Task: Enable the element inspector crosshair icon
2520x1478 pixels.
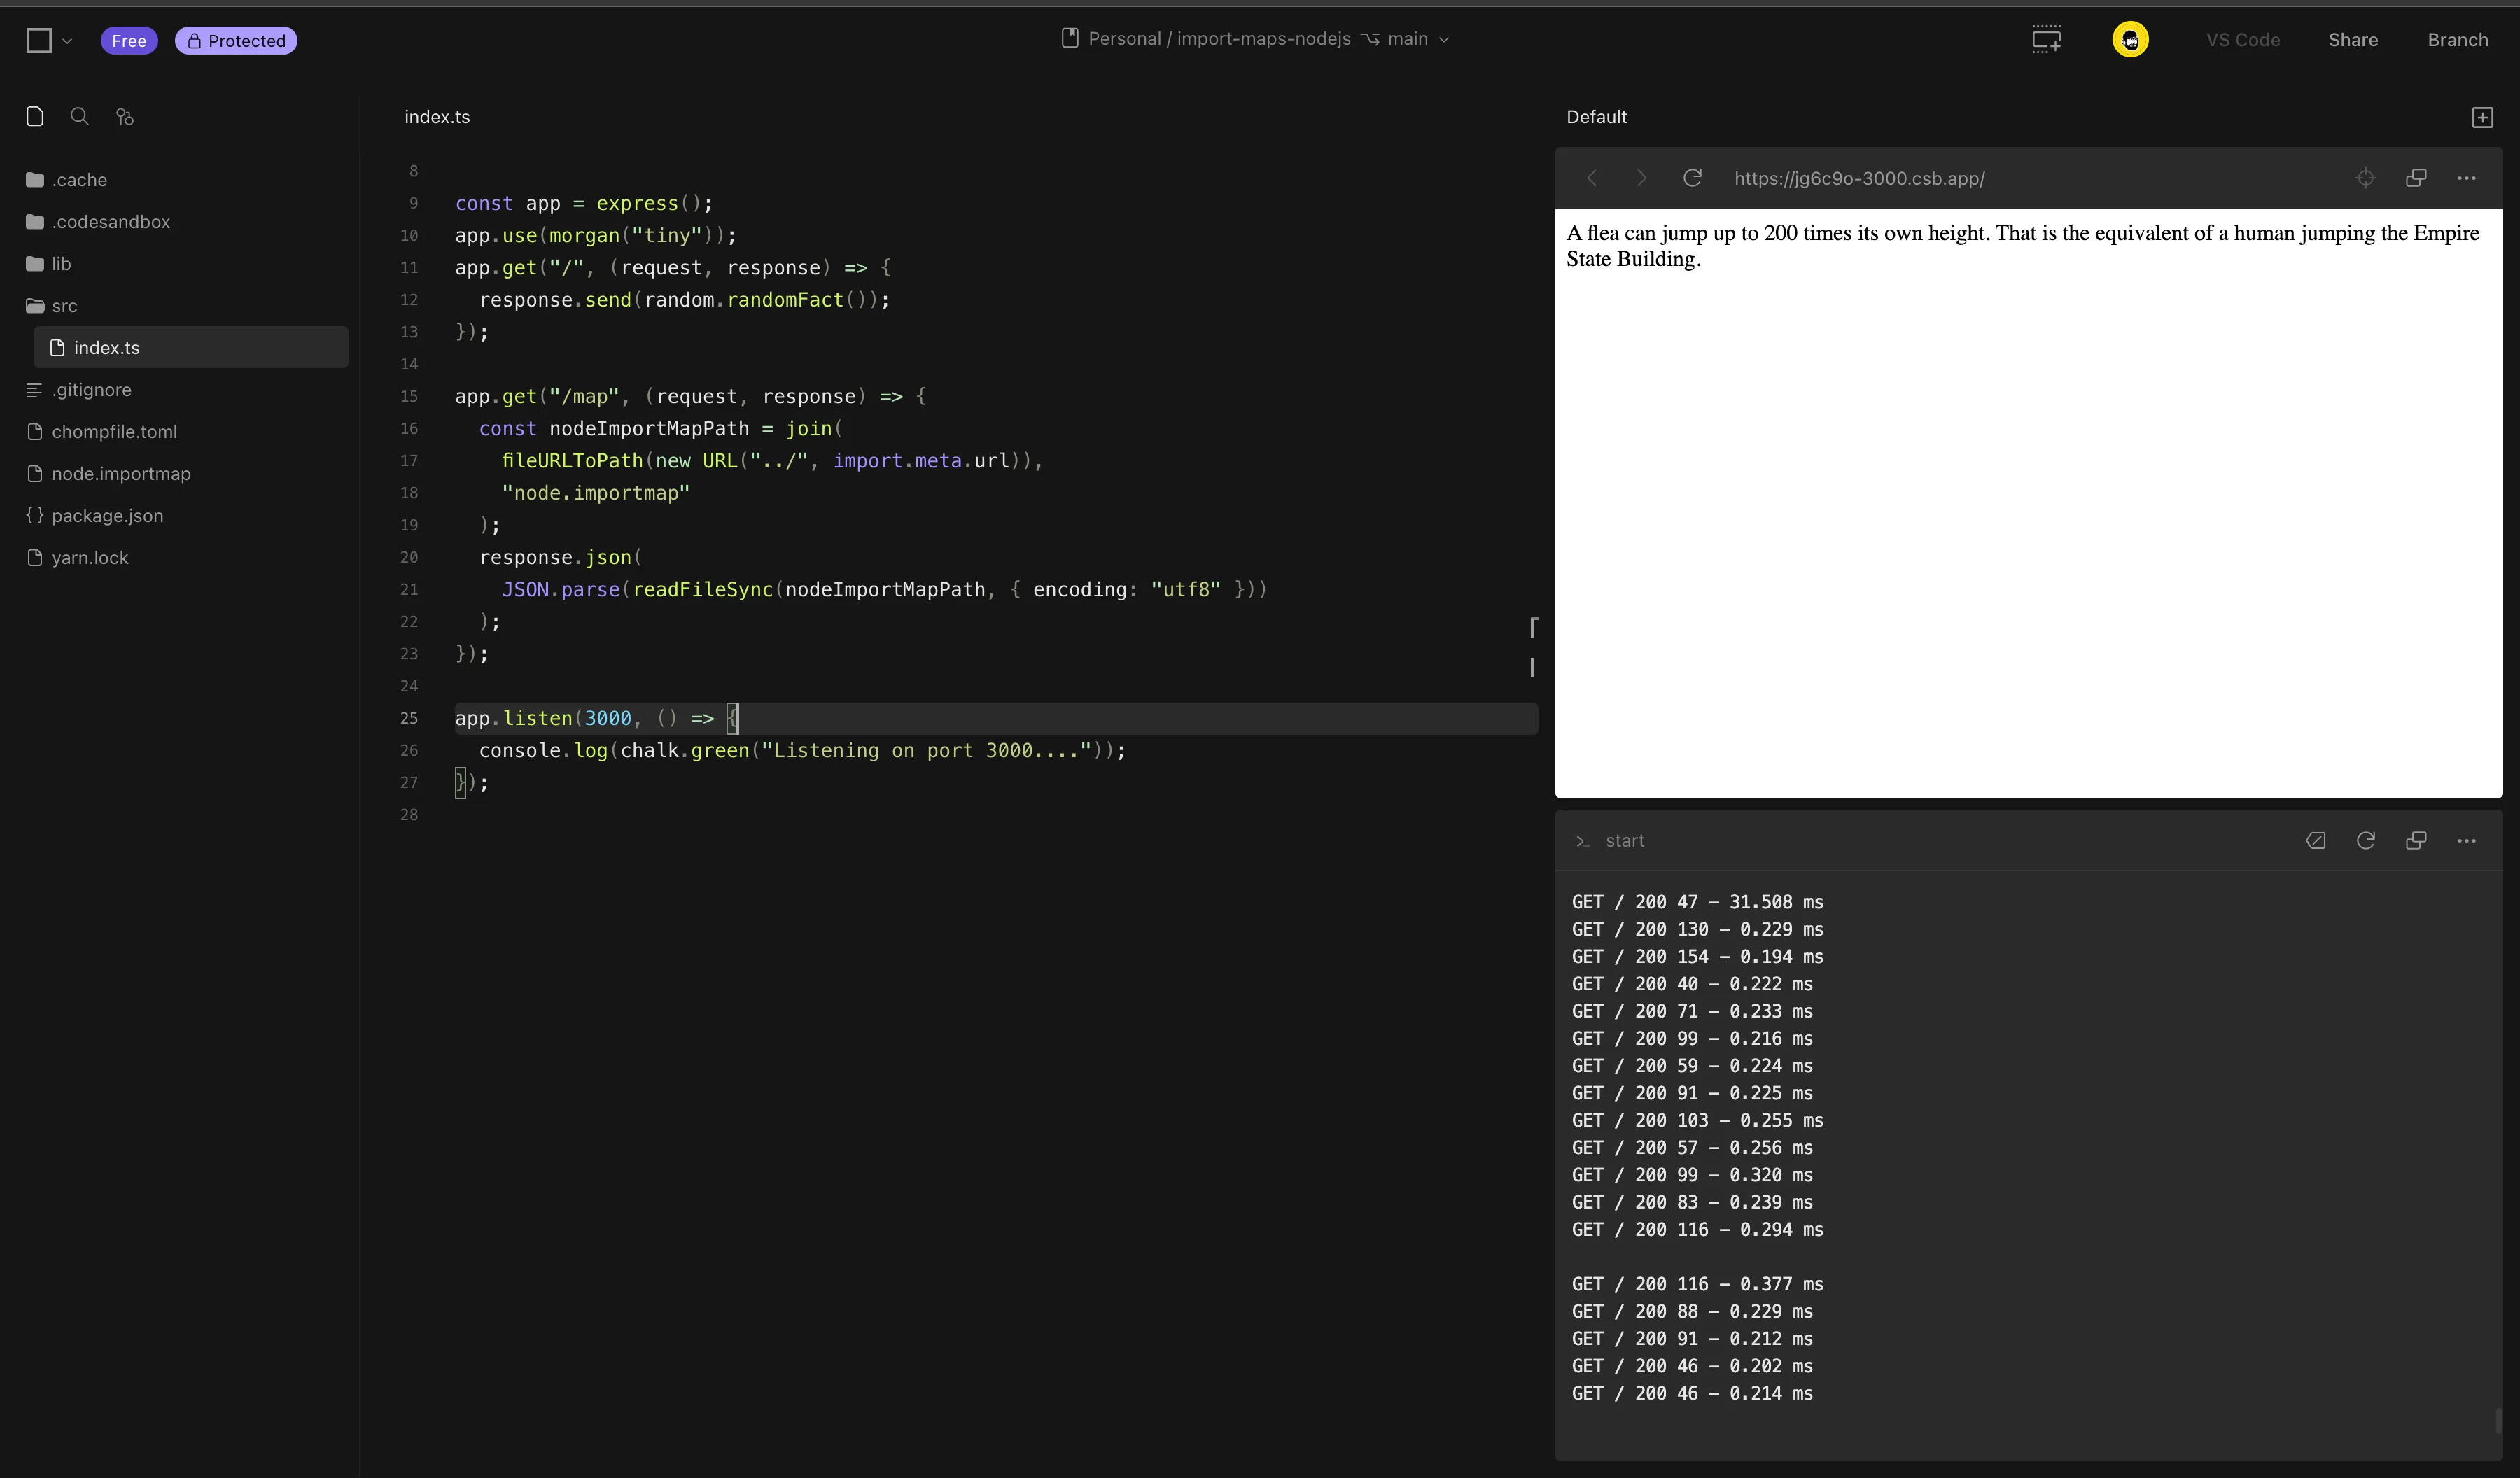Action: pyautogui.click(x=2366, y=178)
